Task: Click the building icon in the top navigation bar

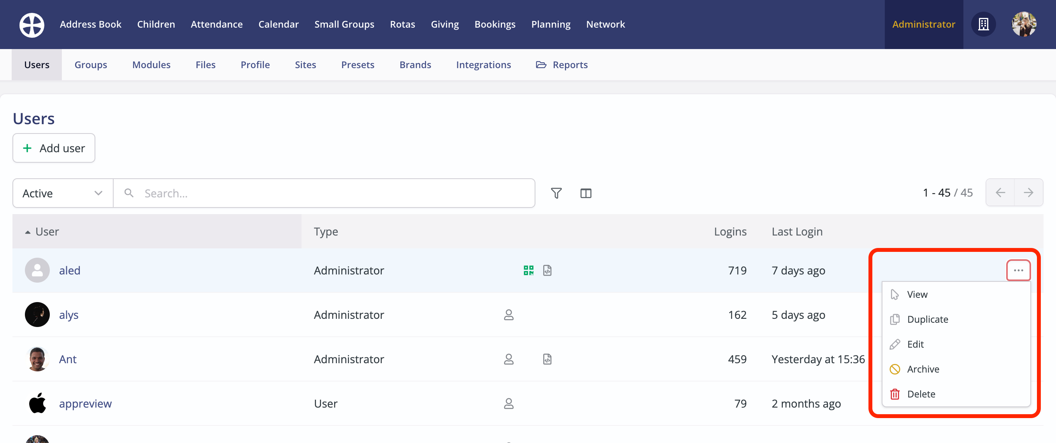Action: [x=984, y=24]
